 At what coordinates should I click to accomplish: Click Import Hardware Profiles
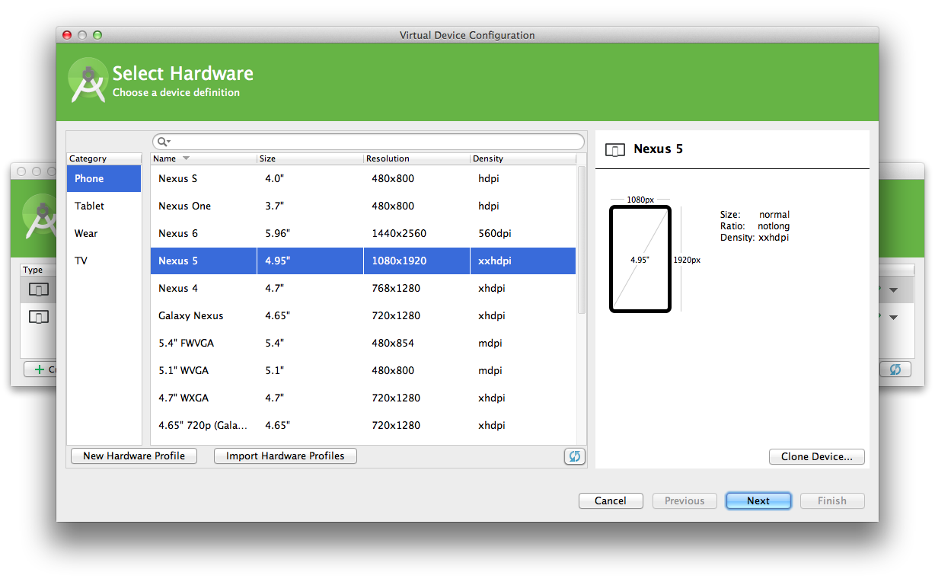pos(285,456)
